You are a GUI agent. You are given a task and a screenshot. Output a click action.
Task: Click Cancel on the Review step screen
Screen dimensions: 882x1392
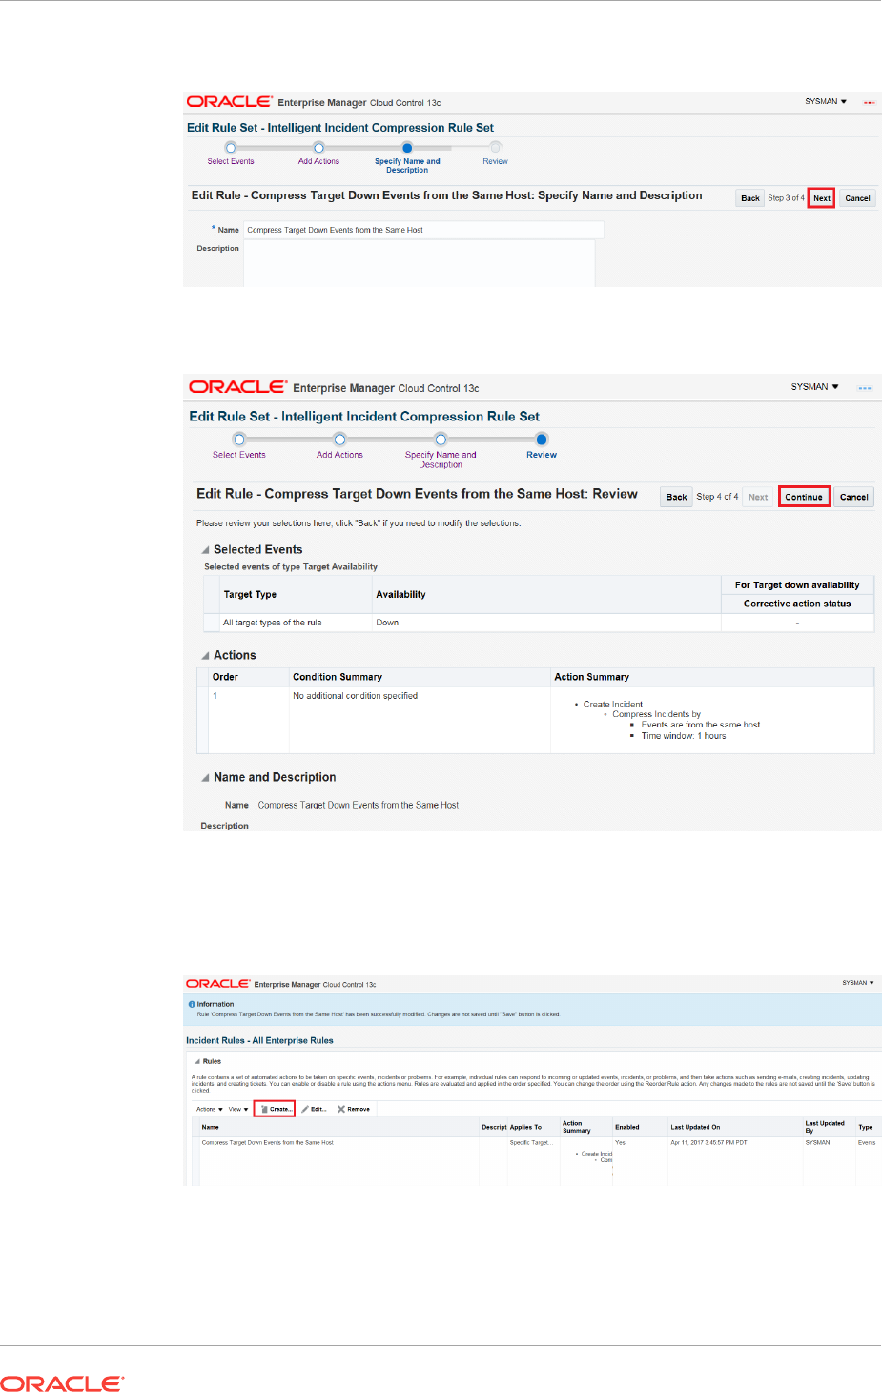point(853,497)
